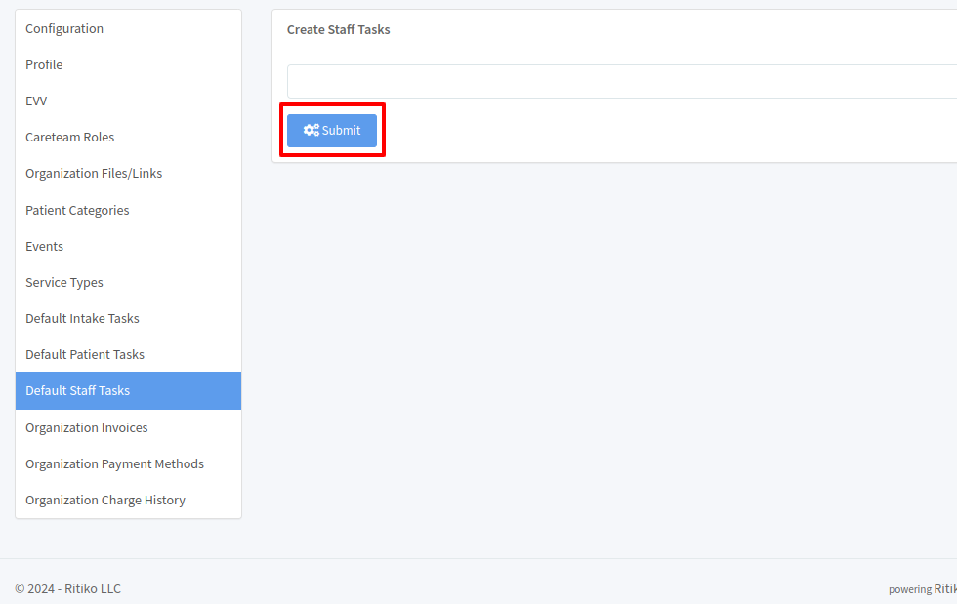Select EVV in the sidebar

click(36, 101)
